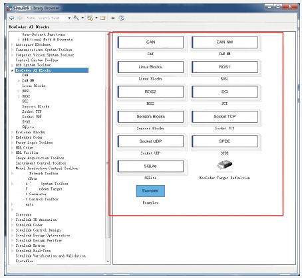Expand the EcoCoder Blocks tree node

coord(12,132)
